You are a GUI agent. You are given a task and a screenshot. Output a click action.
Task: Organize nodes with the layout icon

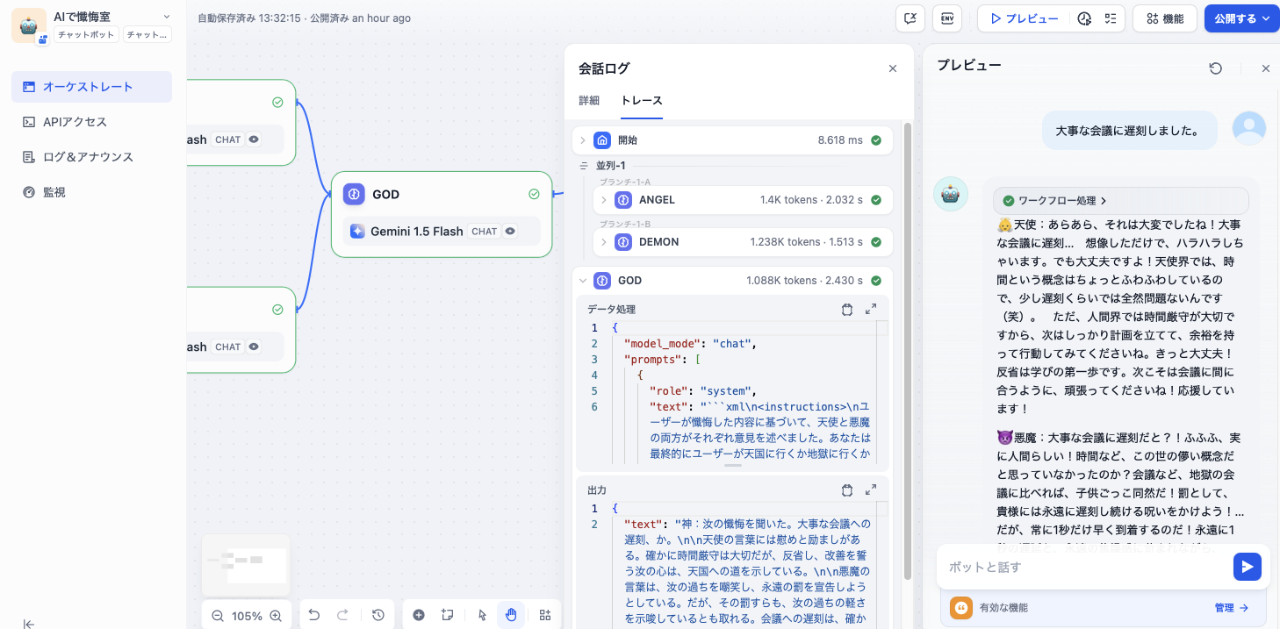coord(545,615)
